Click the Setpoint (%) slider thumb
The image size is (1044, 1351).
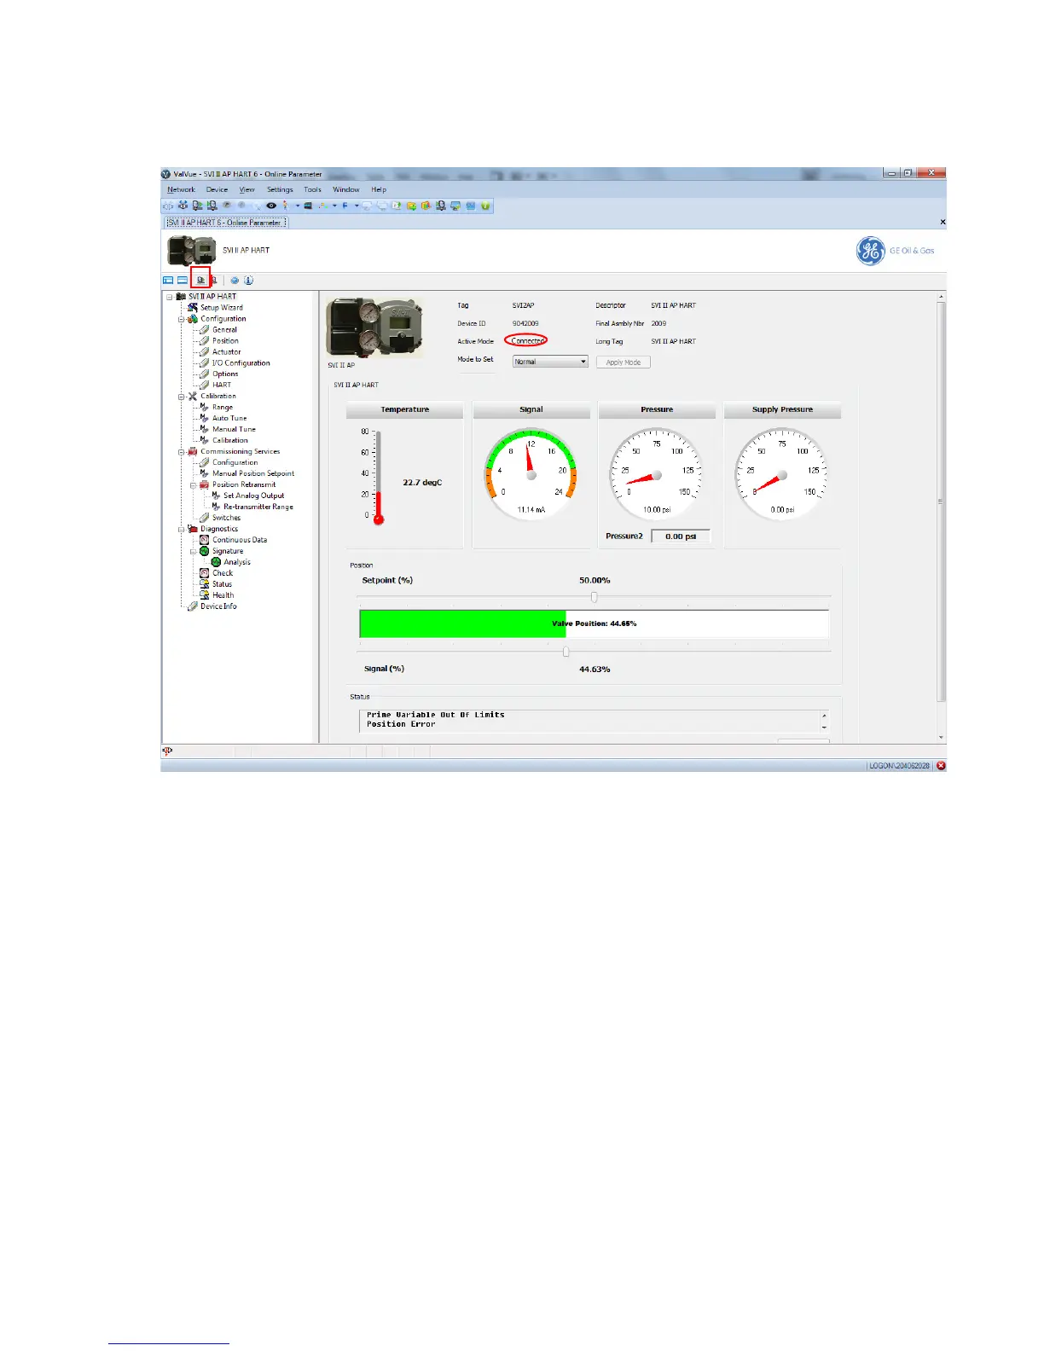point(594,597)
